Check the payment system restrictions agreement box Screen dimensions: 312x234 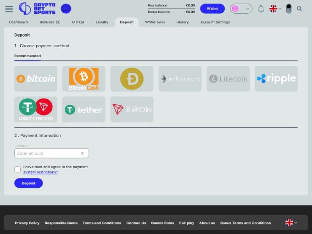pos(18,169)
